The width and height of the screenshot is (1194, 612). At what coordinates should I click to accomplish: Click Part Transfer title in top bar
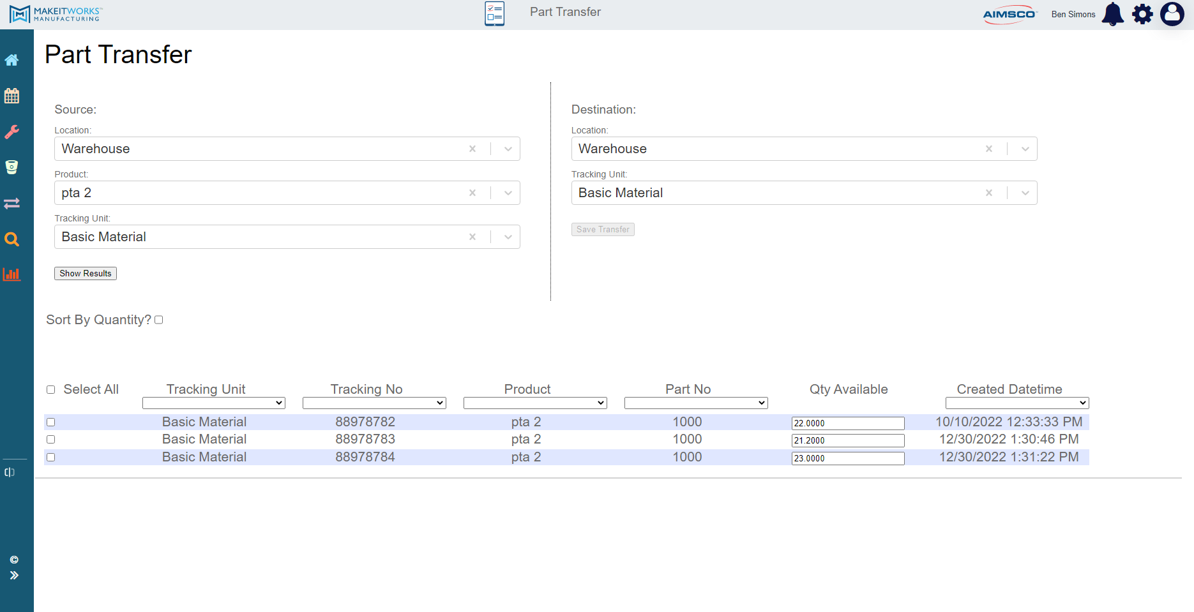565,12
